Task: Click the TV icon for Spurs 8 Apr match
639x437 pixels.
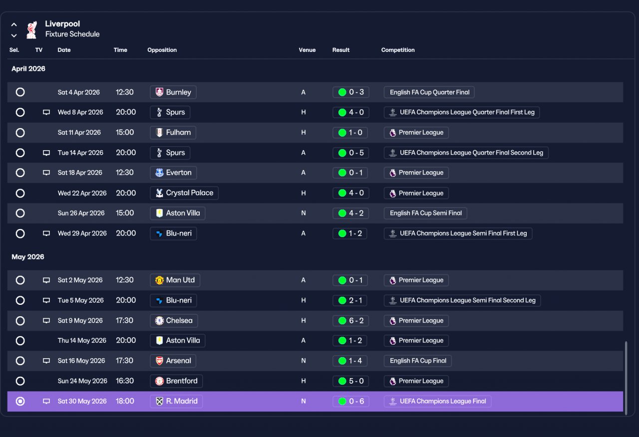Action: pos(46,112)
